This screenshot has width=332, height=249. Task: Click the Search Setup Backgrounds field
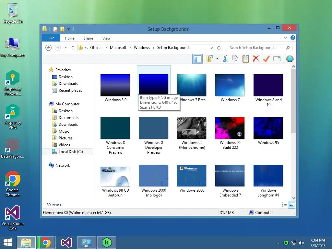coord(259,48)
